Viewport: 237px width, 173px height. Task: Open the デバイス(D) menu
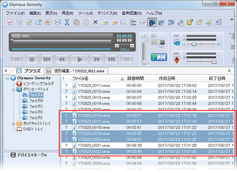pyautogui.click(x=107, y=13)
